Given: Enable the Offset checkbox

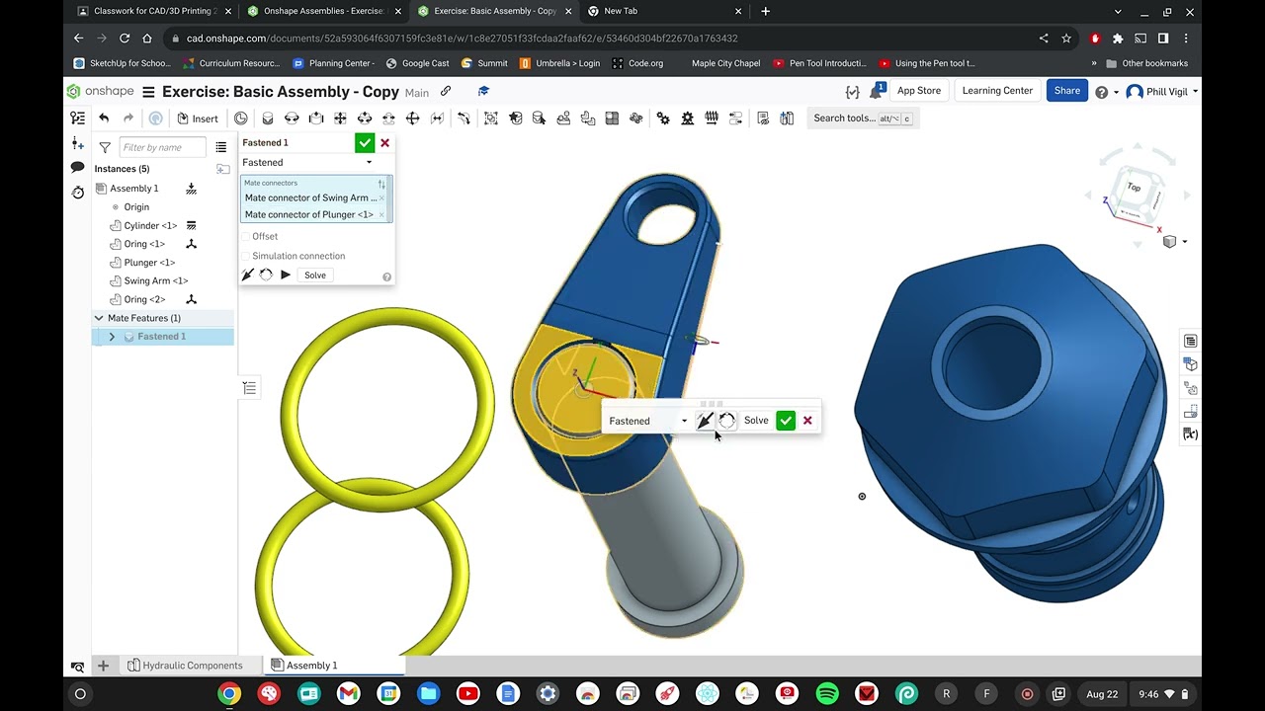Looking at the screenshot, I should coord(246,237).
